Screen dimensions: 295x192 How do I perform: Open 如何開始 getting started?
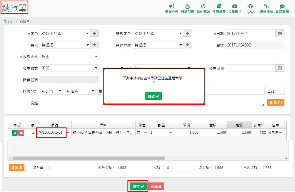[x=203, y=9]
